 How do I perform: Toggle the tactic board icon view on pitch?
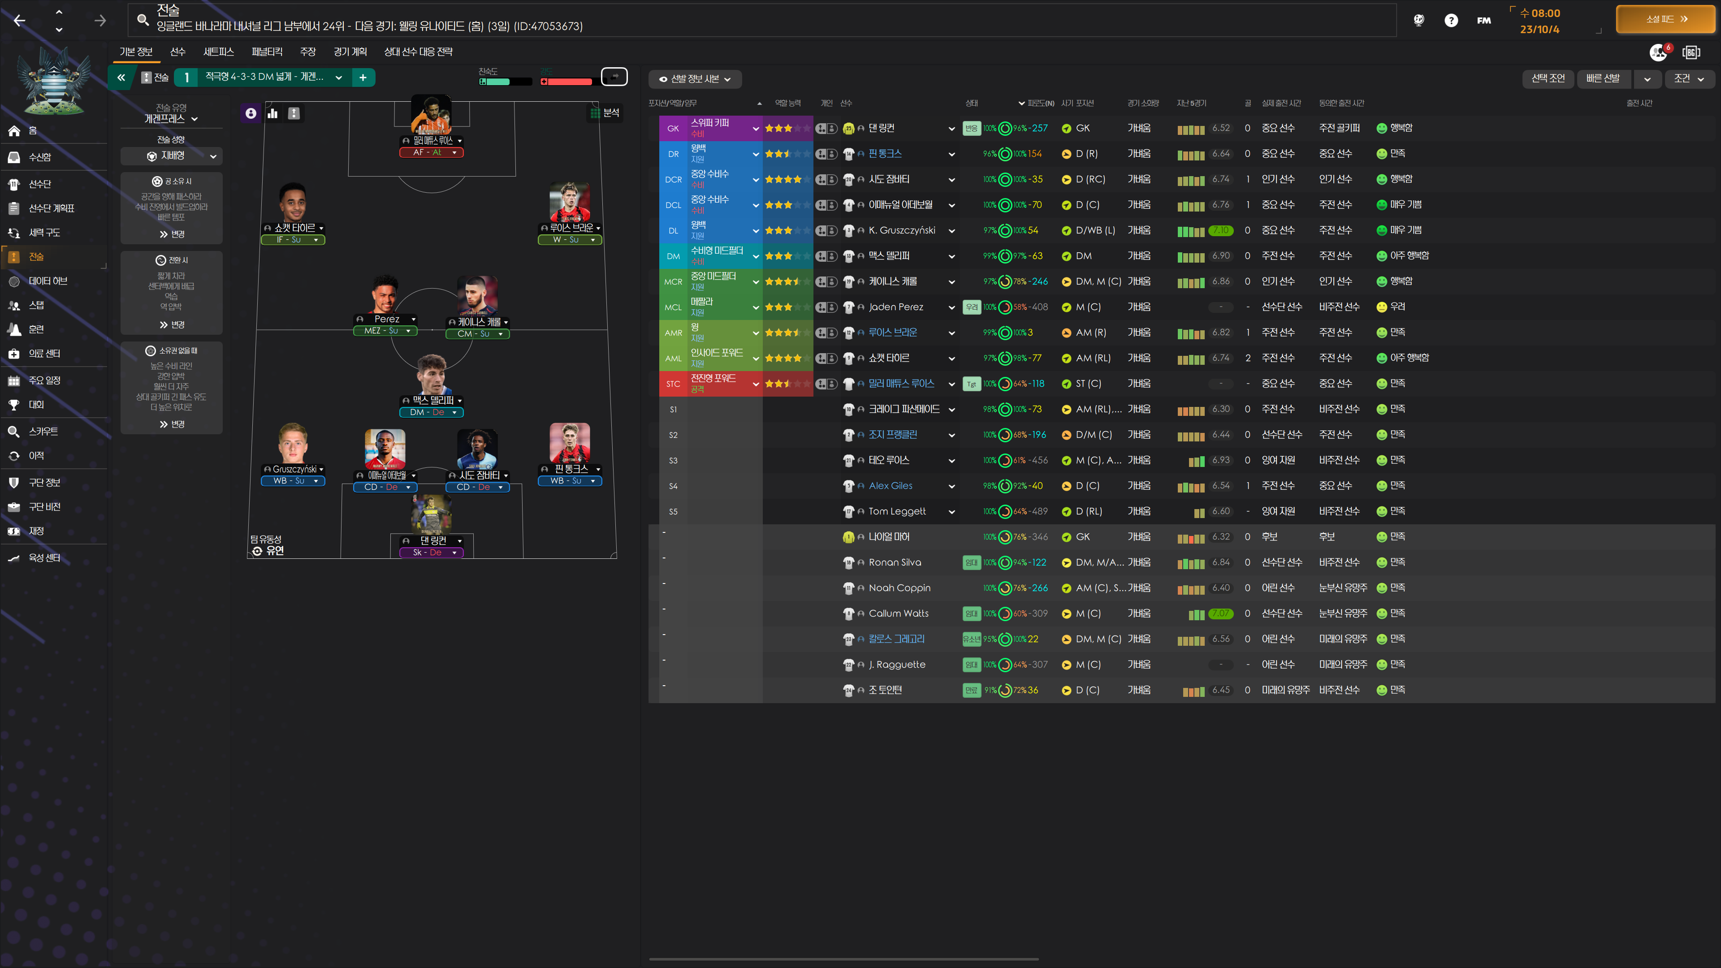[x=294, y=113]
